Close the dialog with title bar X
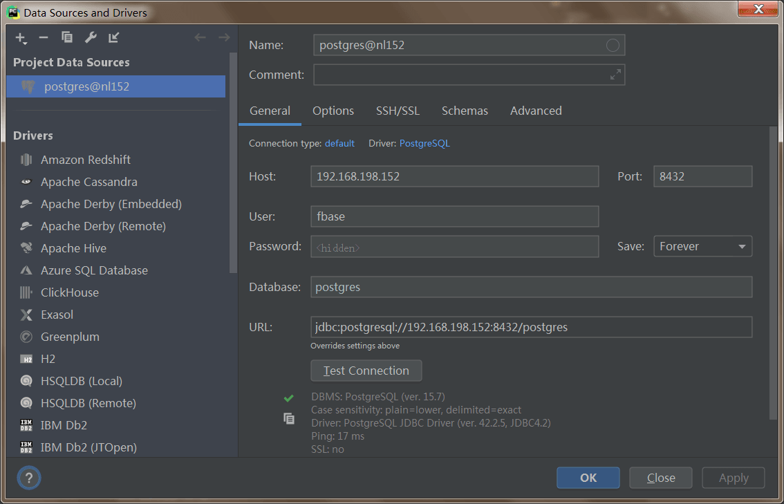 758,8
